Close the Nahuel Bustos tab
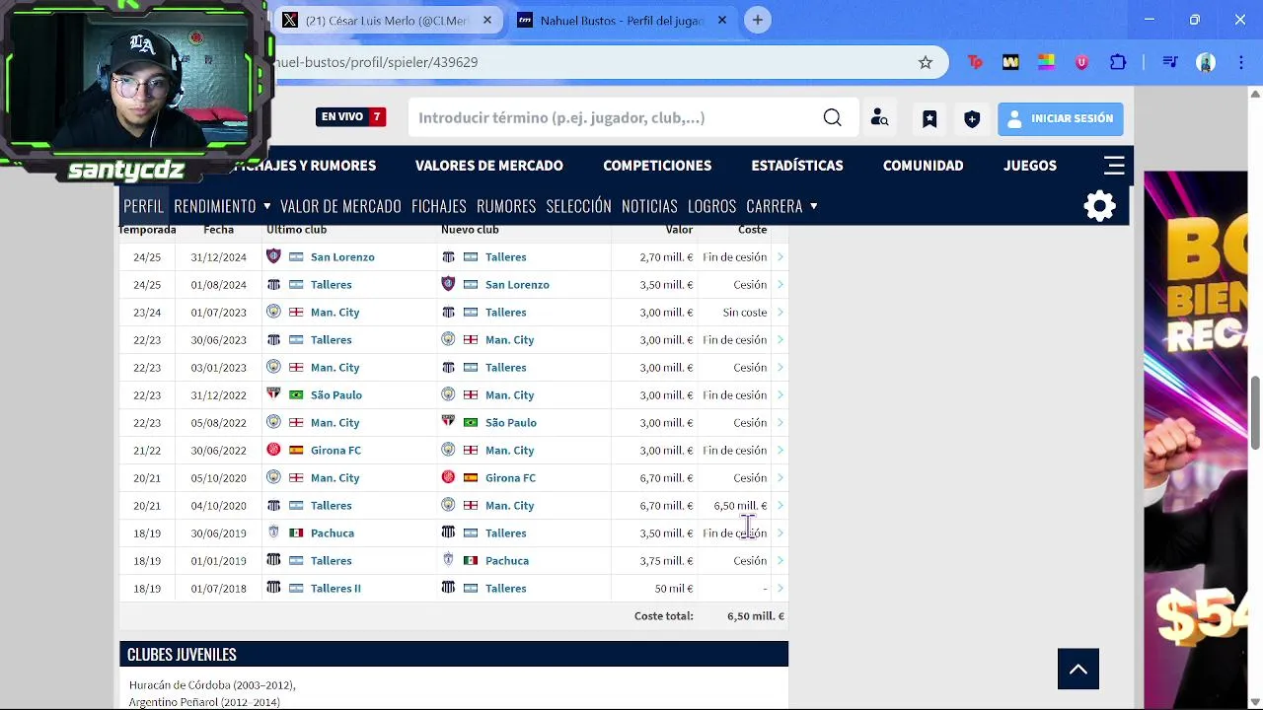The width and height of the screenshot is (1263, 710). pos(721,20)
